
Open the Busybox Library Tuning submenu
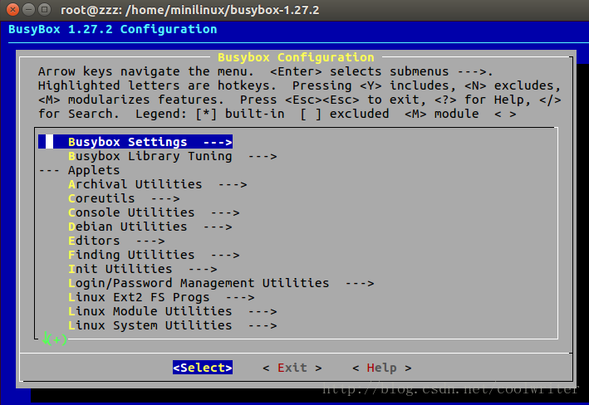[173, 156]
